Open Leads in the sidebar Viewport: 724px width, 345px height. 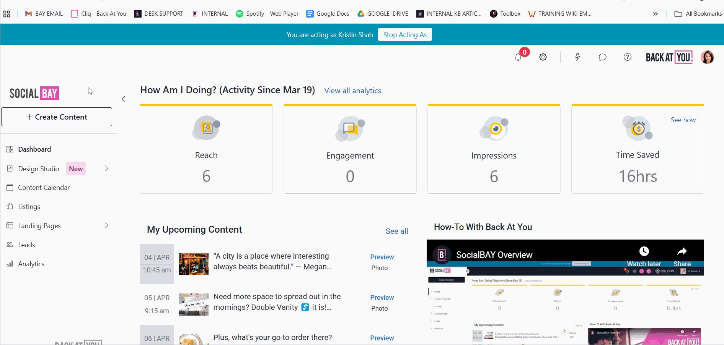click(x=26, y=245)
